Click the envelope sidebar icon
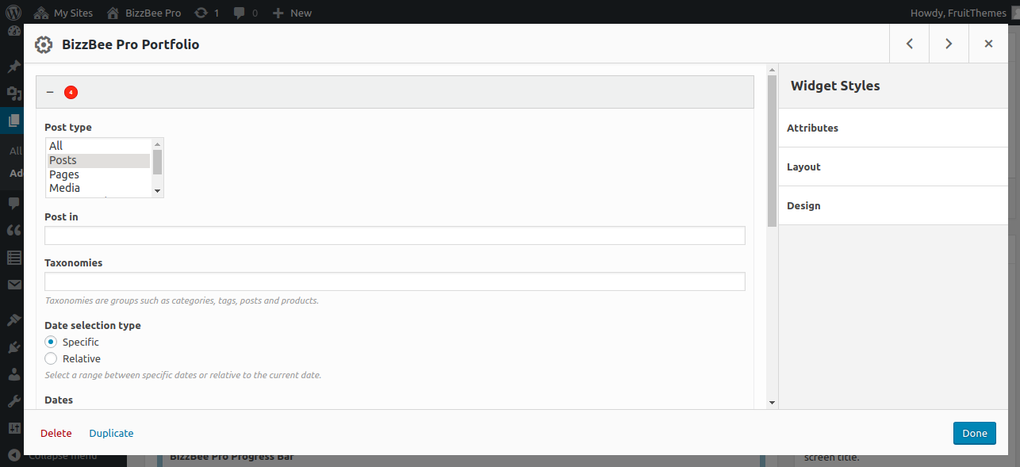Viewport: 1020px width, 467px height. (x=13, y=285)
